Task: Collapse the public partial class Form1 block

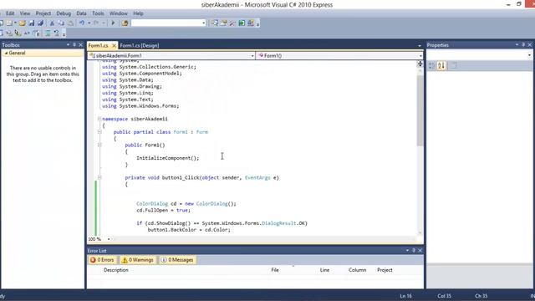Action: (x=99, y=132)
